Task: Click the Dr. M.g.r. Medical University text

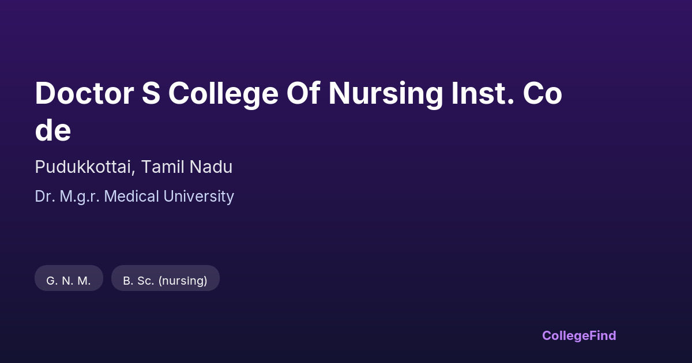Action: point(134,196)
